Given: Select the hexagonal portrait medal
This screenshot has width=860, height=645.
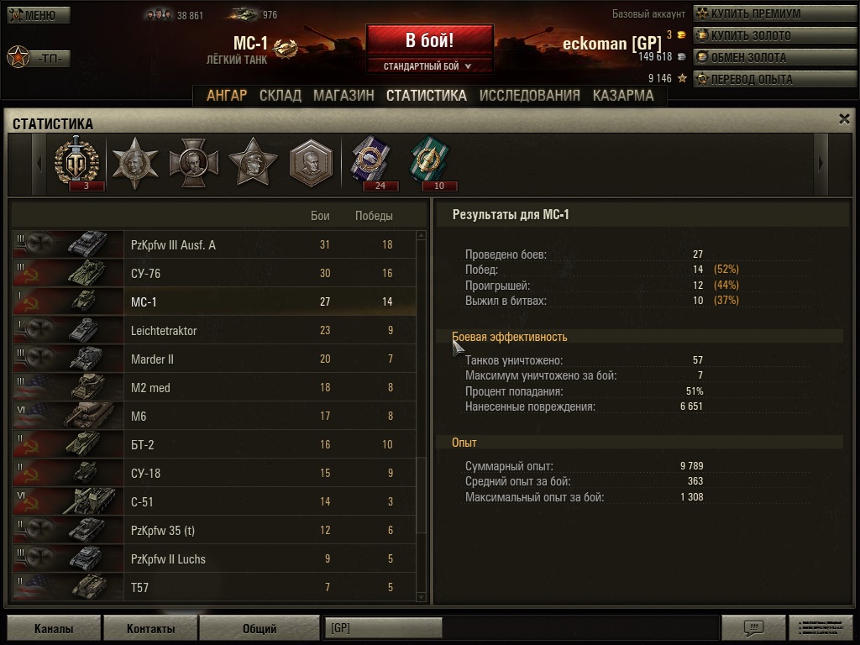Looking at the screenshot, I should pos(311,163).
